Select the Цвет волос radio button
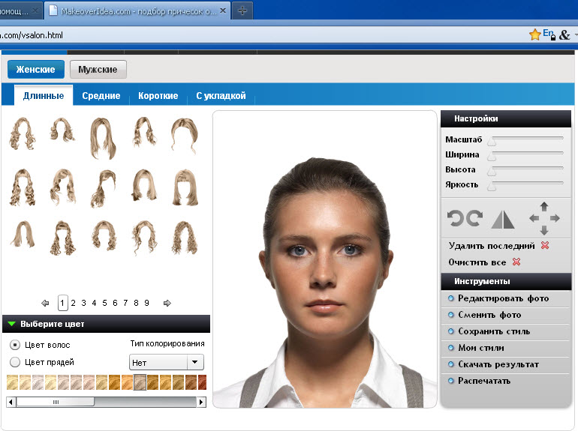 point(15,345)
